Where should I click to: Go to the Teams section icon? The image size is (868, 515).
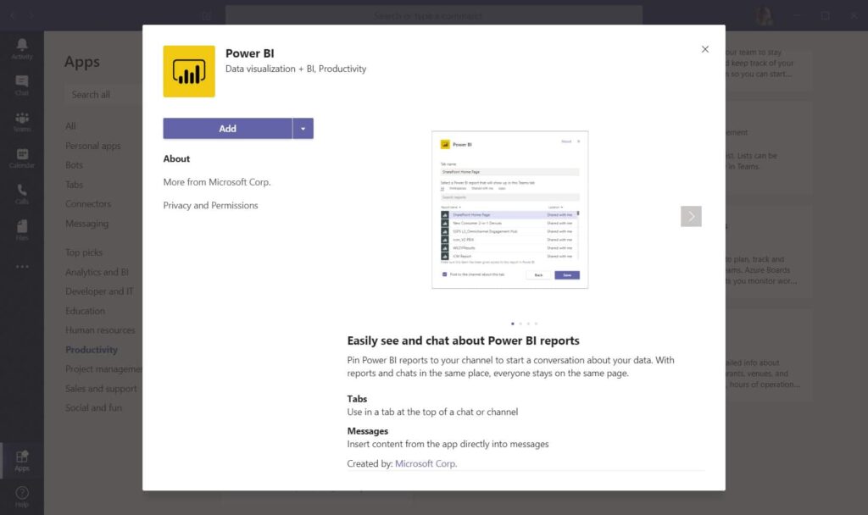(21, 122)
